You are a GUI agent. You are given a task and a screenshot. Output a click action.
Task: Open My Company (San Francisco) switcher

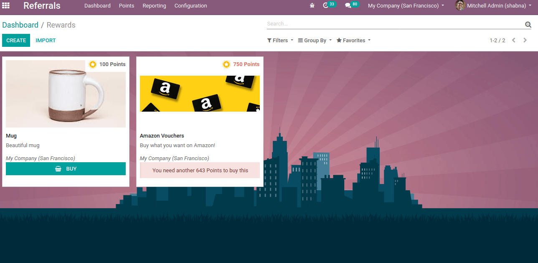[x=406, y=5]
